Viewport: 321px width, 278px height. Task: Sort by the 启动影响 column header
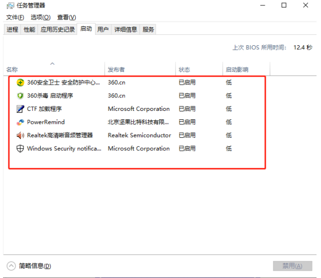coord(237,70)
